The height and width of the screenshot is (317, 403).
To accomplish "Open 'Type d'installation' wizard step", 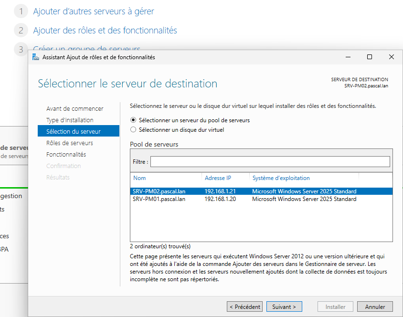I will click(70, 120).
